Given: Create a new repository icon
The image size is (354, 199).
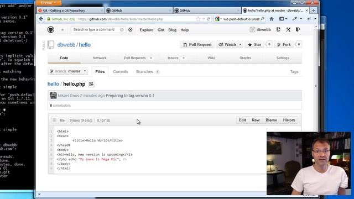Looking at the screenshot, I should click(278, 29).
